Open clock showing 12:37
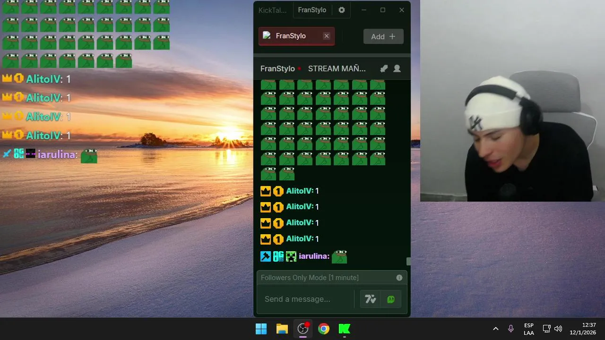Screen dimensions: 605x340 [x=583, y=329]
